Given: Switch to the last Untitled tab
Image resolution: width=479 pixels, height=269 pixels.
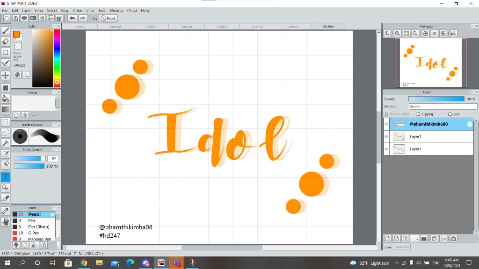Looking at the screenshot, I should point(328,27).
